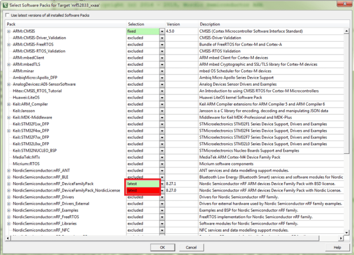Enable 'Use latest versions of all installed Software Packs'

7,15
